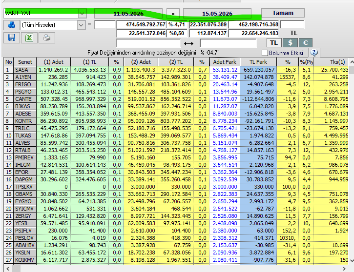Select the PMIREV stock row

pyautogui.click(x=176, y=157)
